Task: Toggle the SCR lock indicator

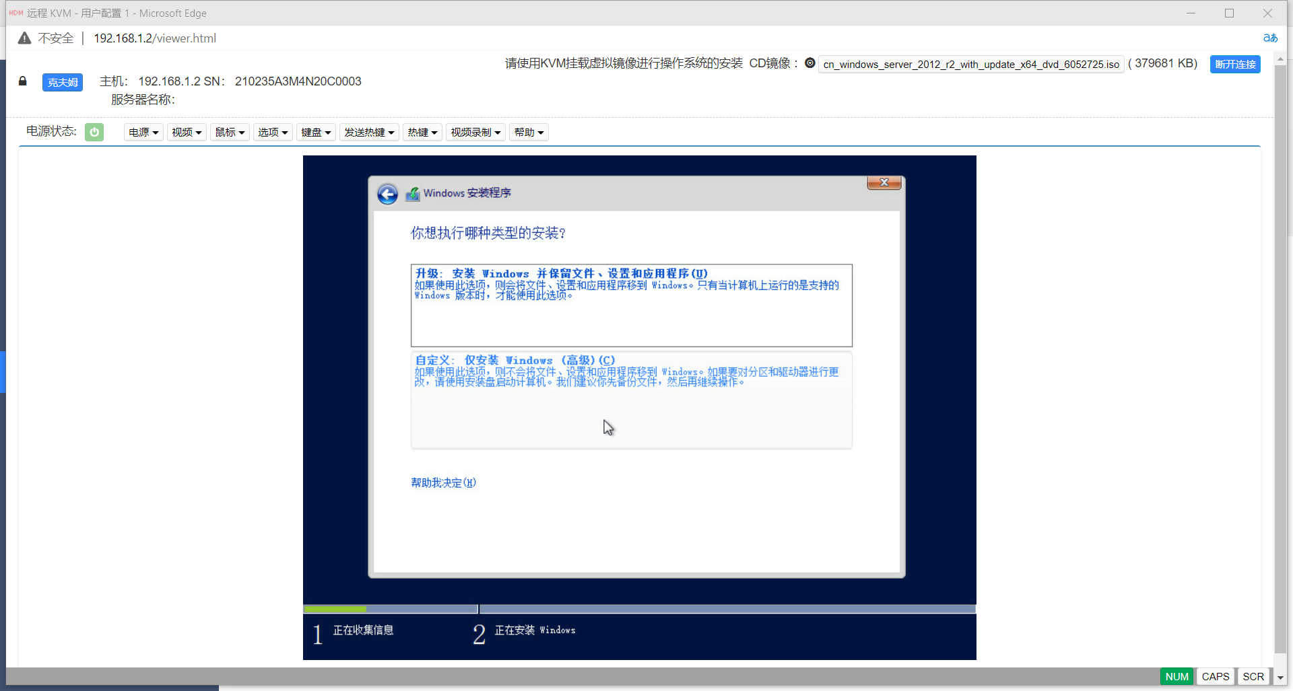Action: (x=1253, y=676)
